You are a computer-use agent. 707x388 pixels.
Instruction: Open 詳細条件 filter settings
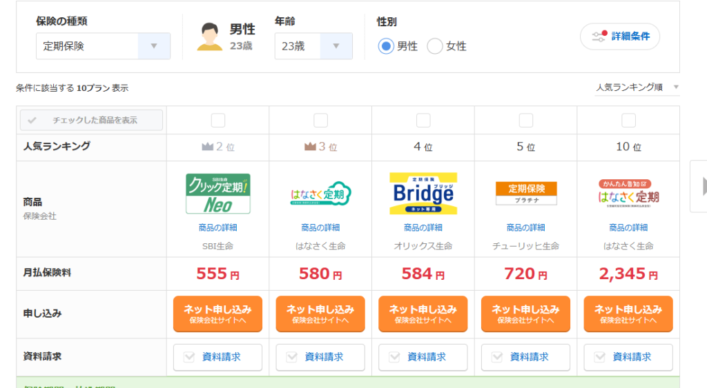[620, 37]
